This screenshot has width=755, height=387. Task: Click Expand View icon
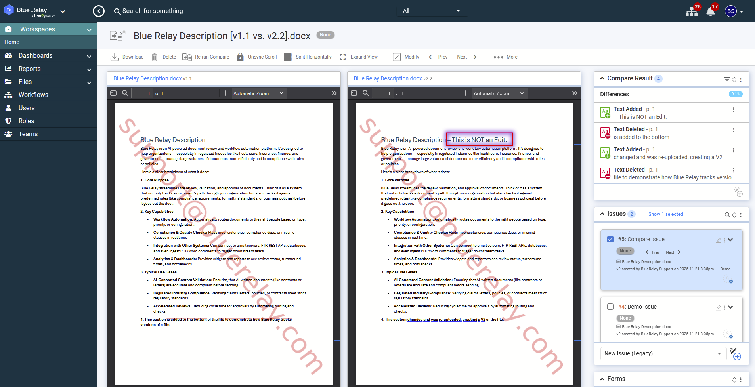[343, 57]
